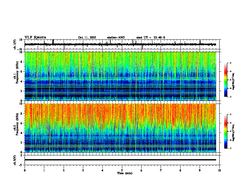Screen dimensions: 247x191
Task: Click the 'ch.1(V)' waveform axis label
Action: pyautogui.click(x=15, y=44)
